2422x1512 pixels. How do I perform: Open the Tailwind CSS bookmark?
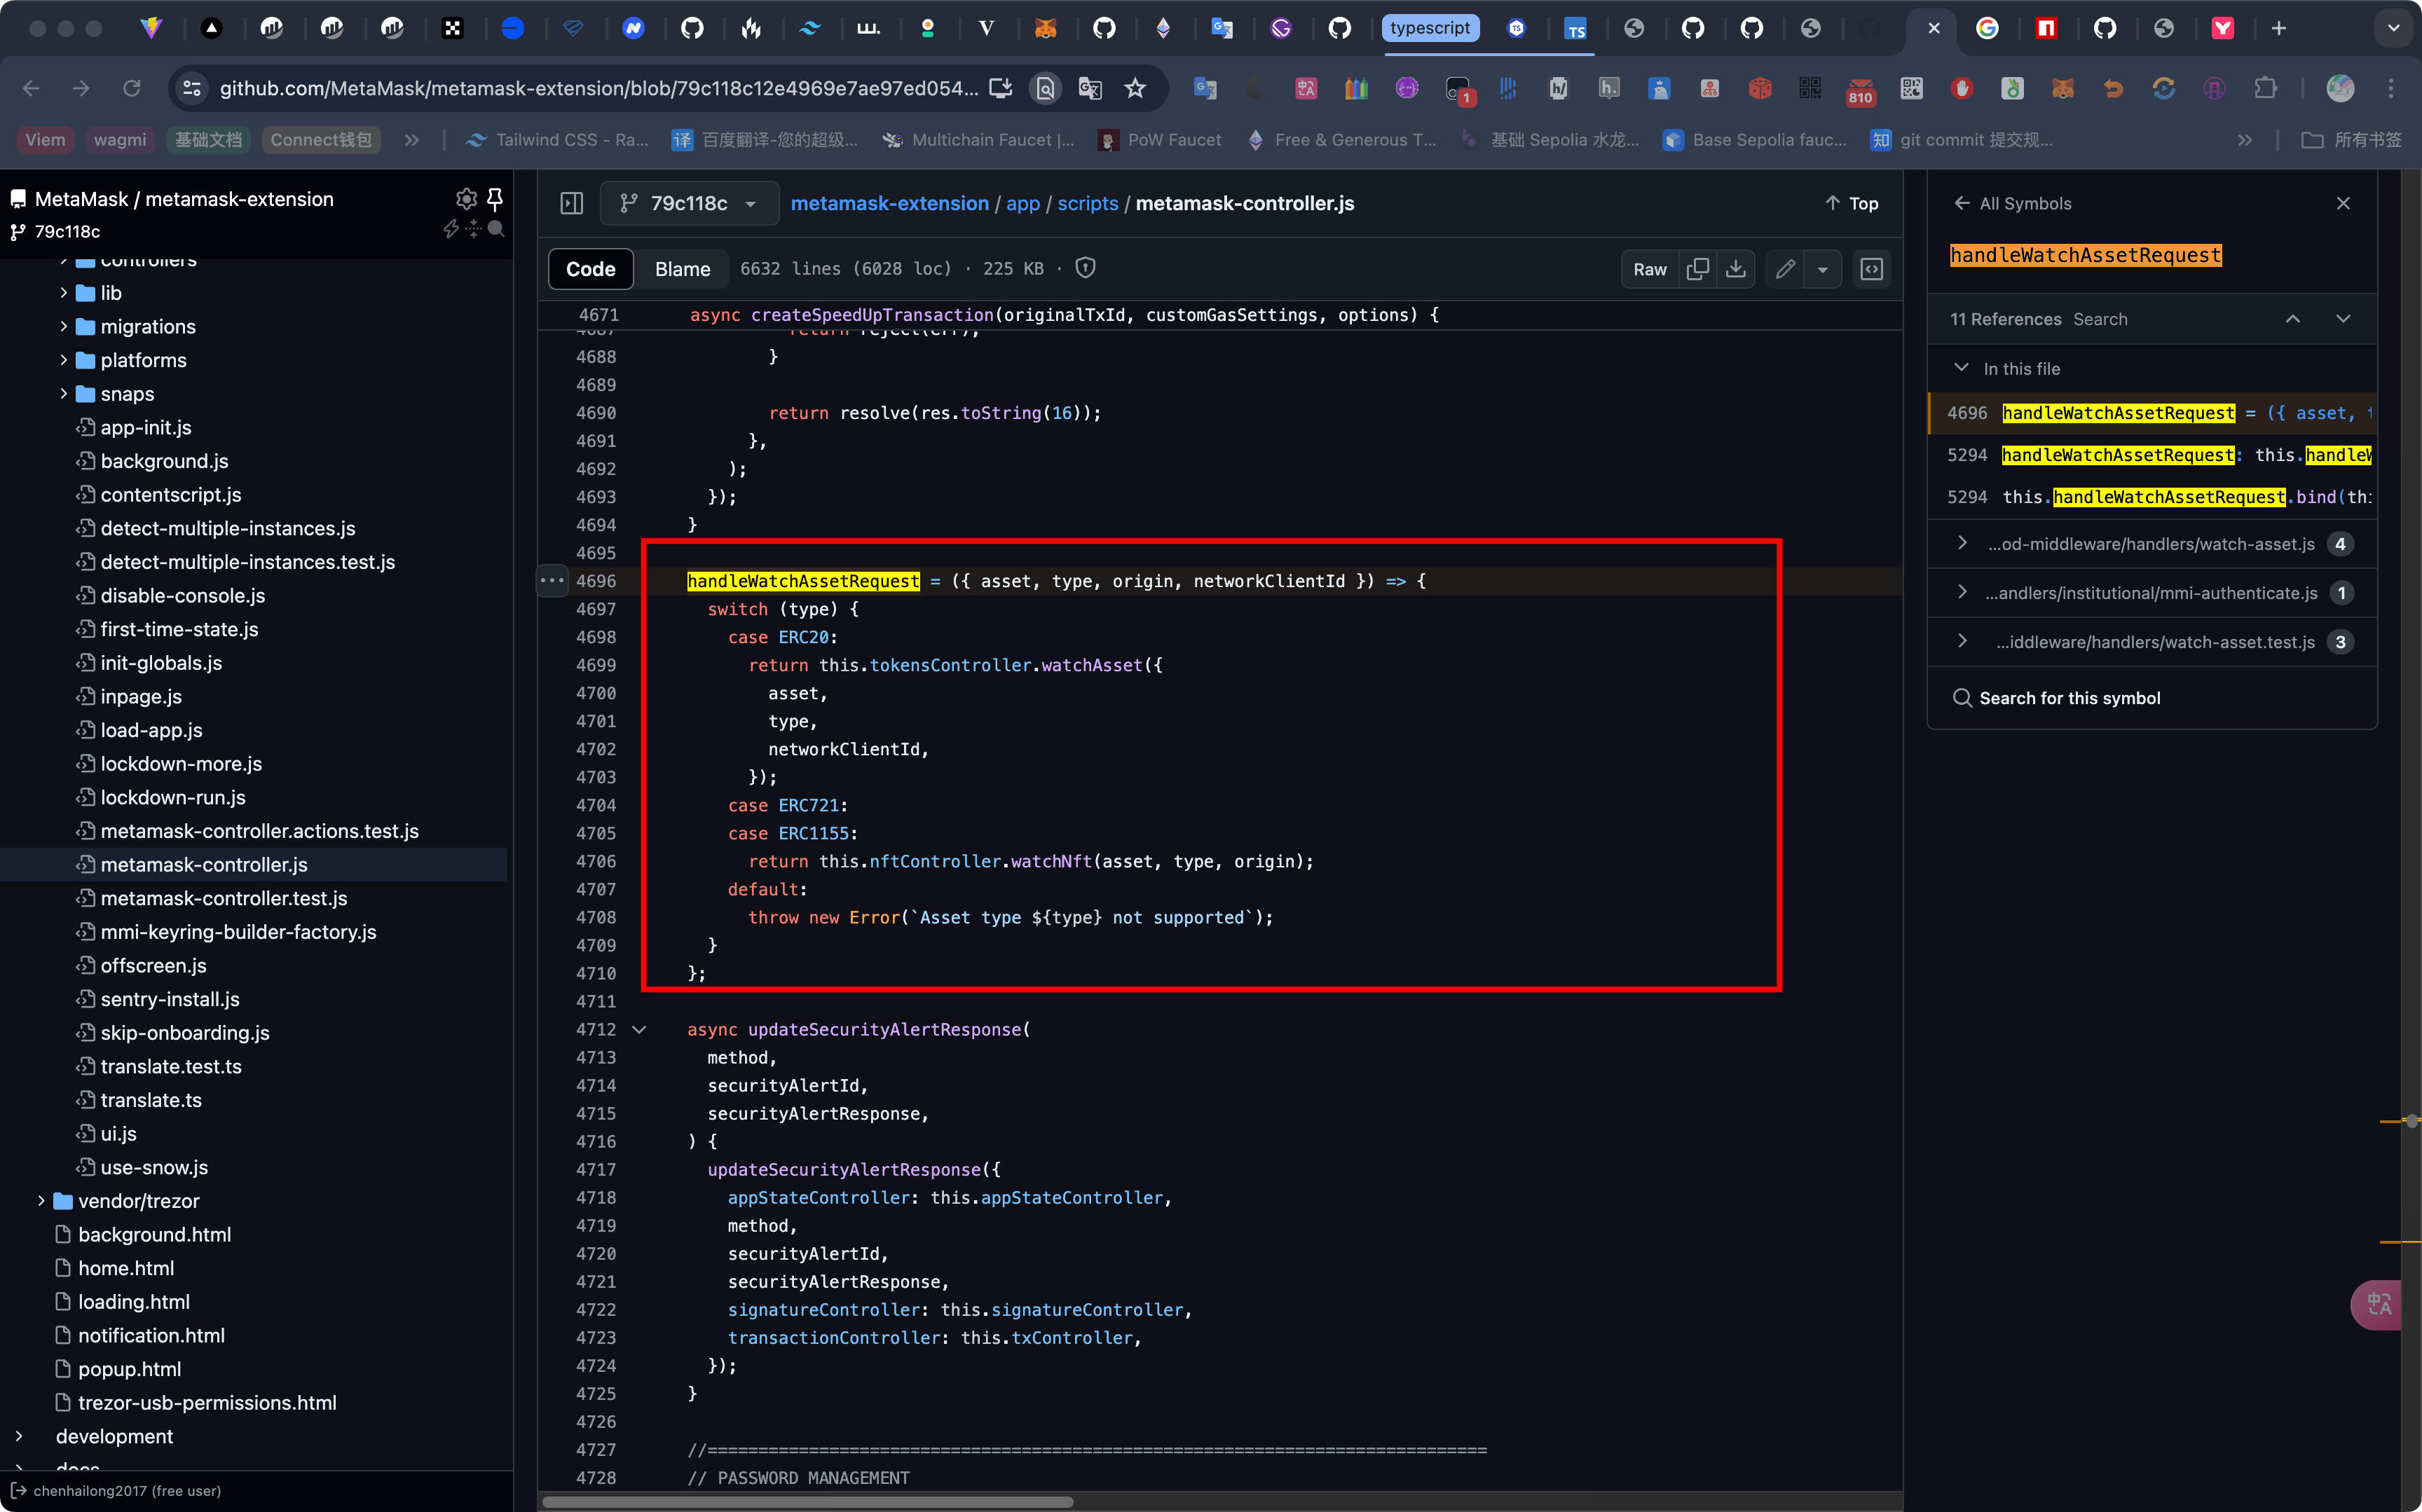pos(558,140)
